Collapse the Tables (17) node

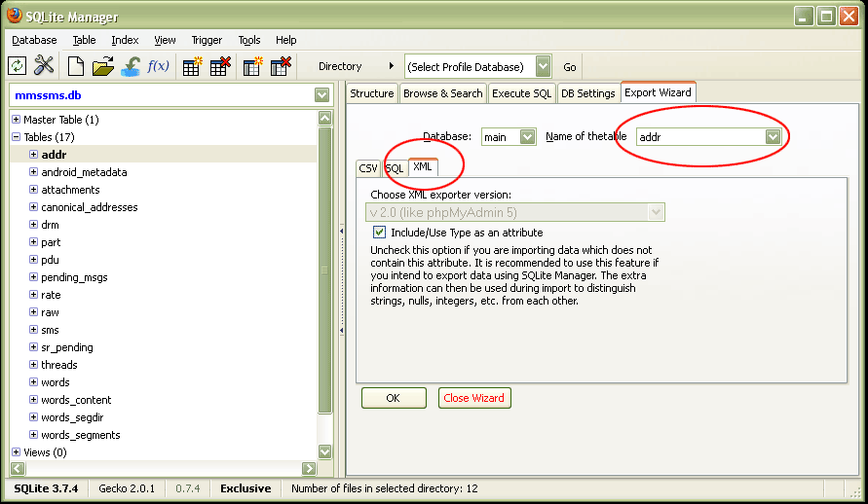16,136
